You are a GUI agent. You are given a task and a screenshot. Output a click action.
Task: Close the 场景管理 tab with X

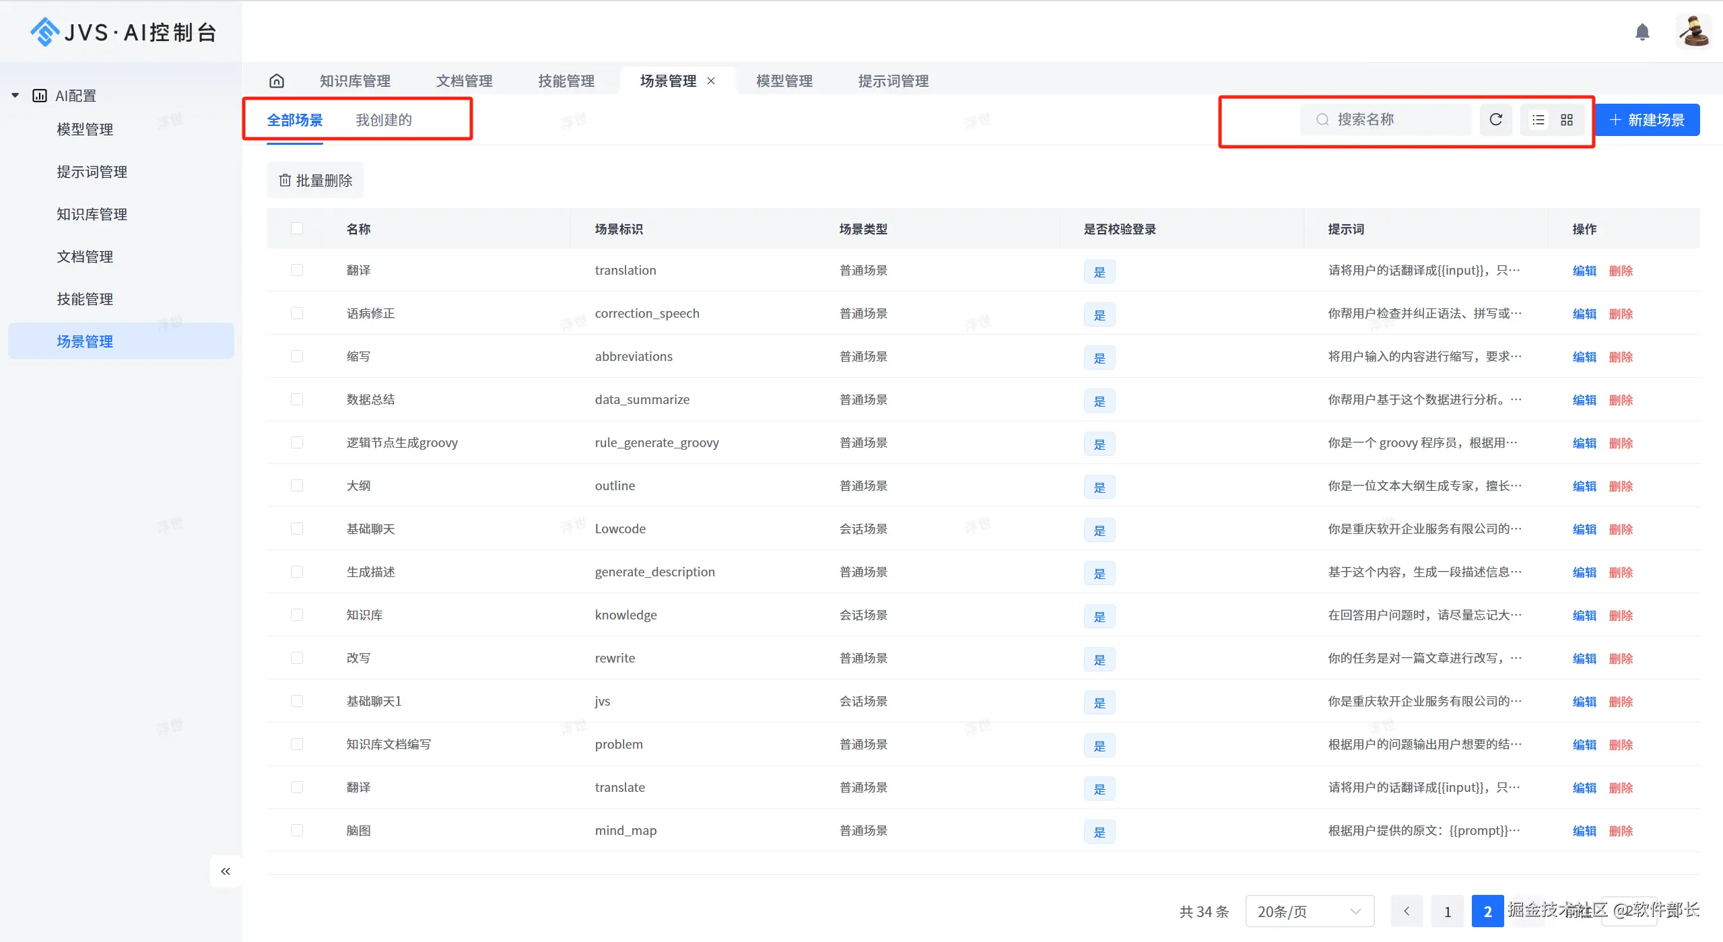coord(711,81)
